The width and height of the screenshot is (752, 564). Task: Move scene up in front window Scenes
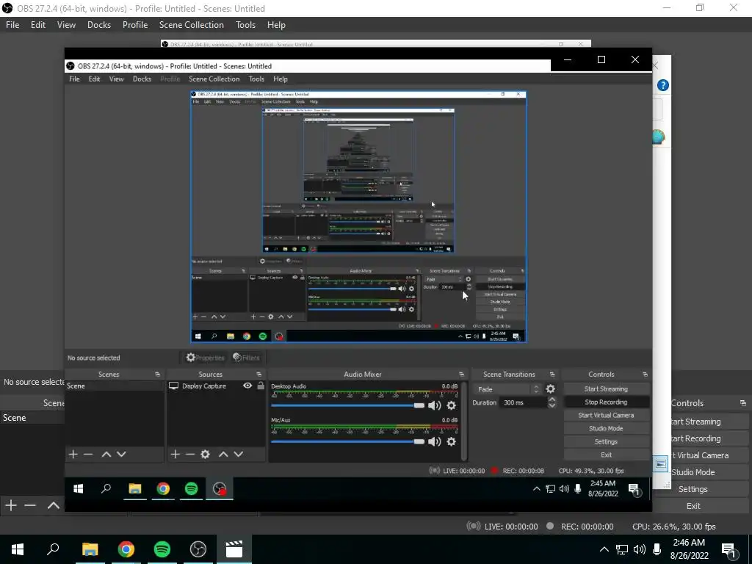coord(106,454)
